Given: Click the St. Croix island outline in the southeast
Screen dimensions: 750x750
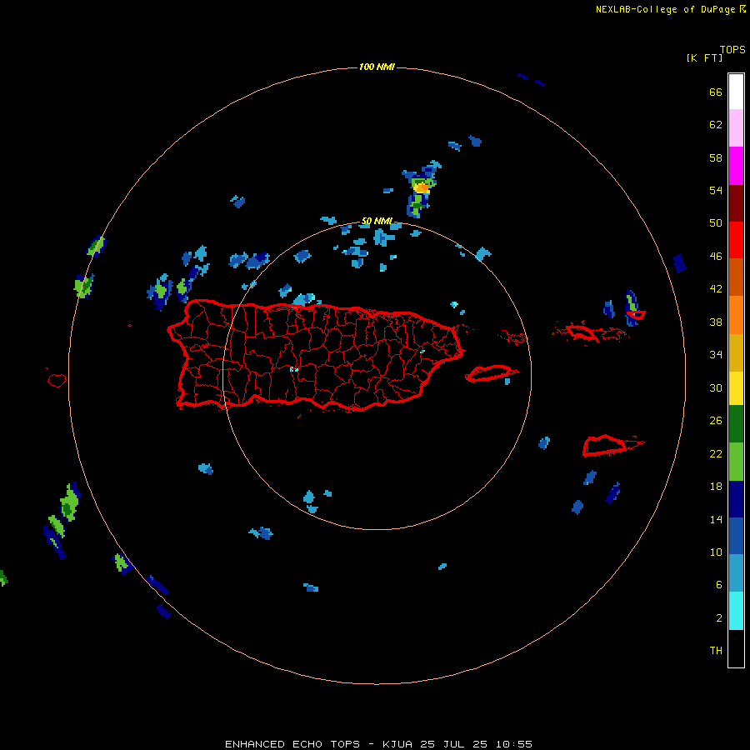Looking at the screenshot, I should tap(606, 445).
